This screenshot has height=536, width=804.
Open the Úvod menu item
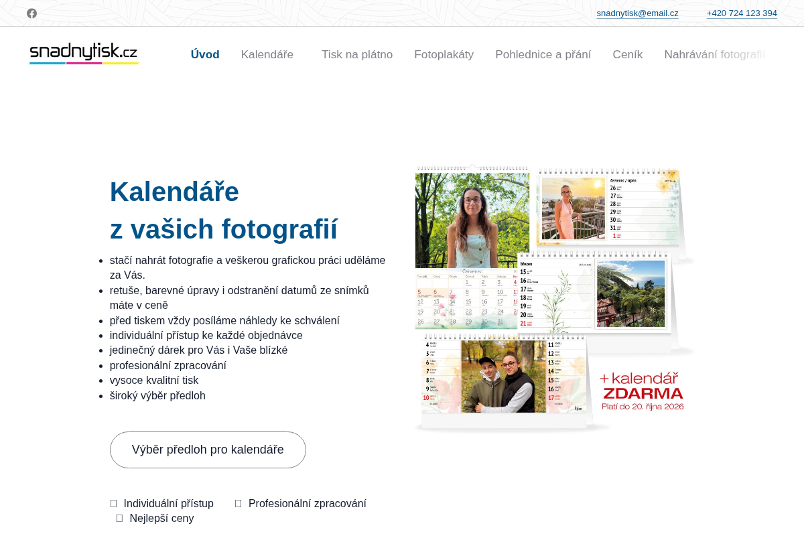(205, 55)
